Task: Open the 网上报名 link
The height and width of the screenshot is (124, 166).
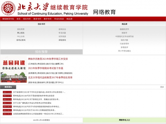Action: coord(21,33)
